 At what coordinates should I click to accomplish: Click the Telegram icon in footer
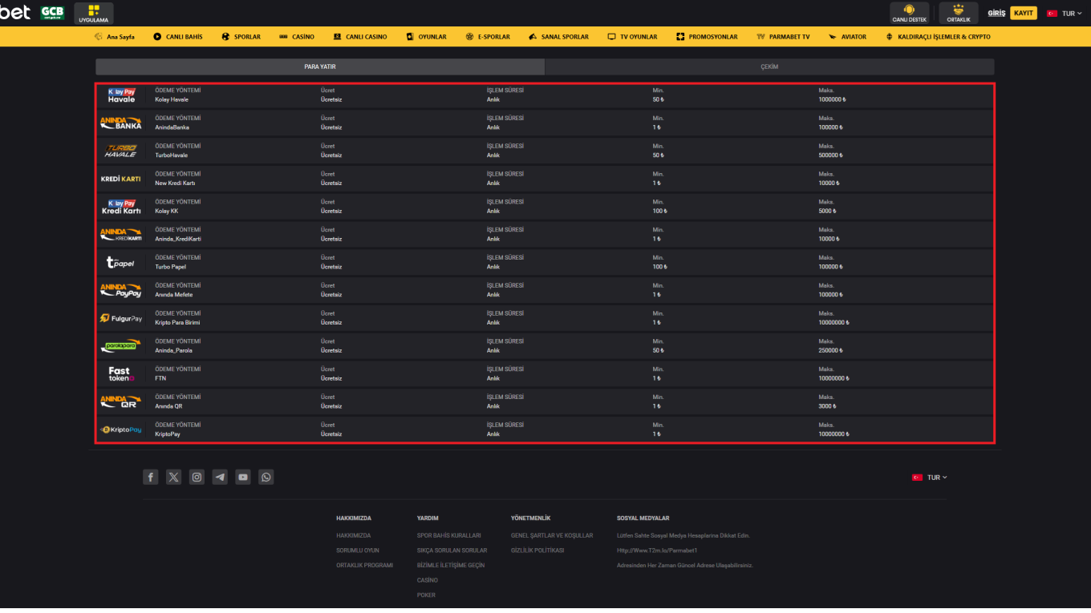(x=220, y=478)
